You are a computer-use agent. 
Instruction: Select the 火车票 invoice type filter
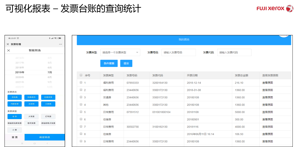pos(31,117)
